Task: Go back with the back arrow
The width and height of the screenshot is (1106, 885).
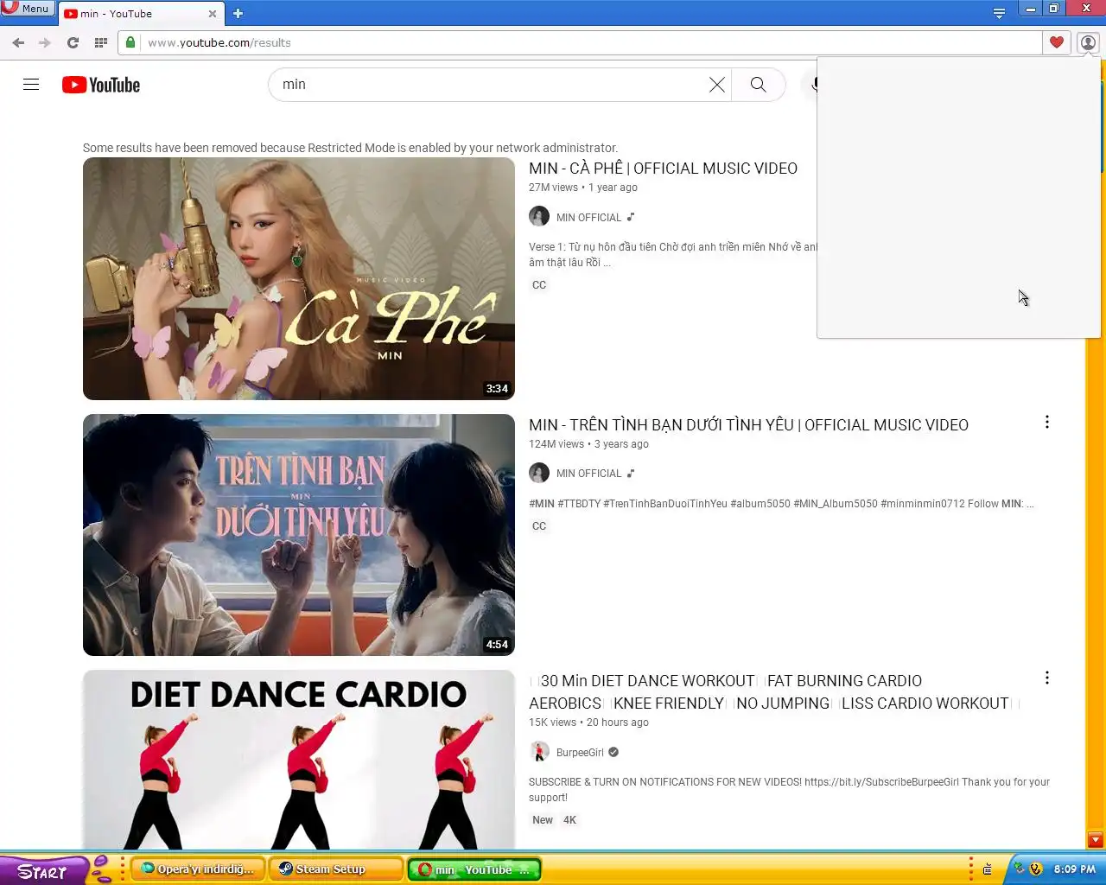Action: coord(18,42)
